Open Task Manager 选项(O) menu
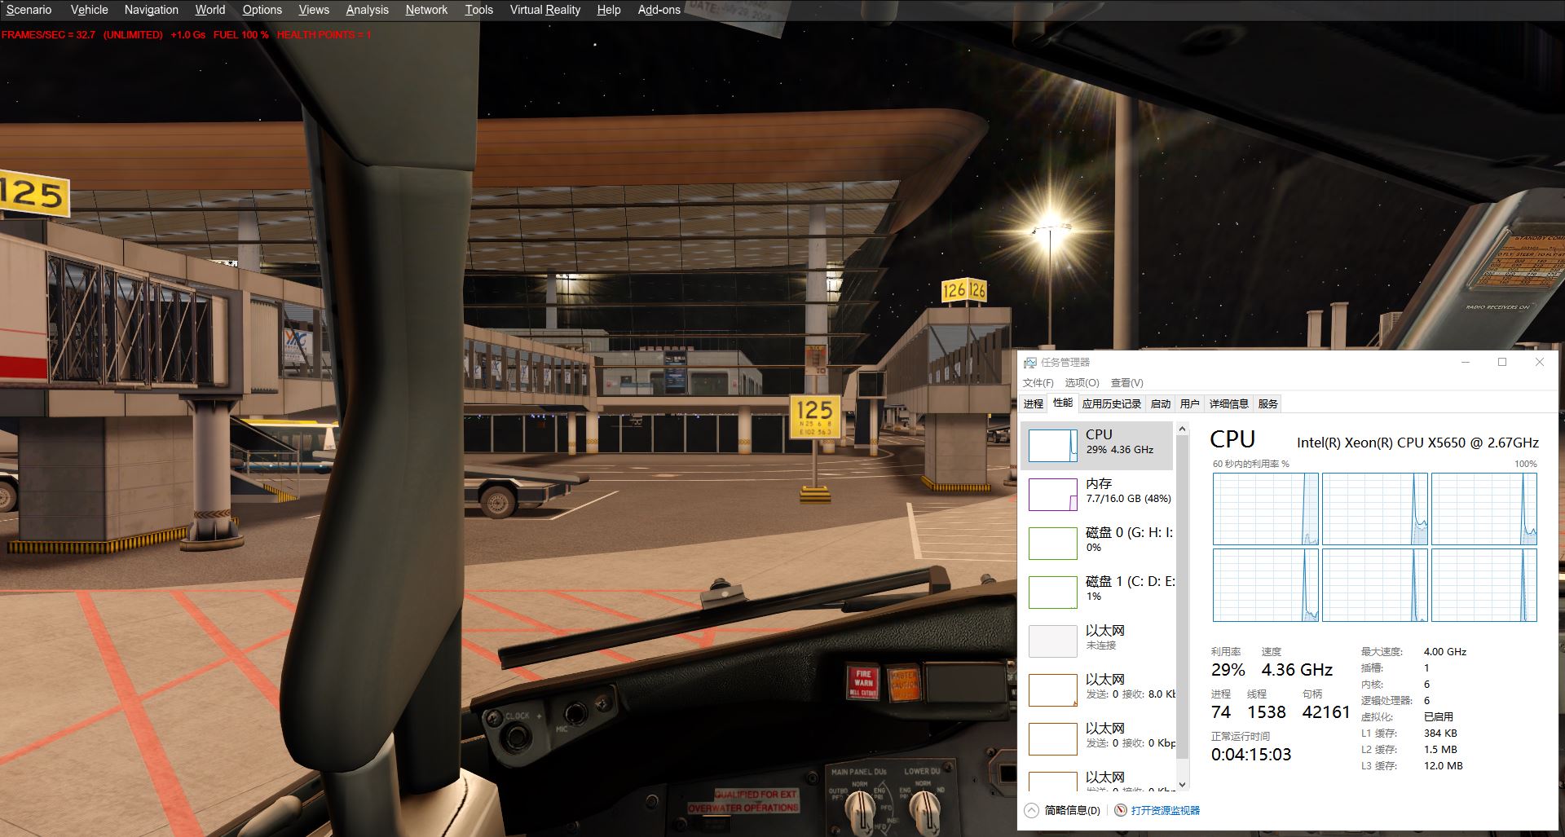 point(1082,382)
